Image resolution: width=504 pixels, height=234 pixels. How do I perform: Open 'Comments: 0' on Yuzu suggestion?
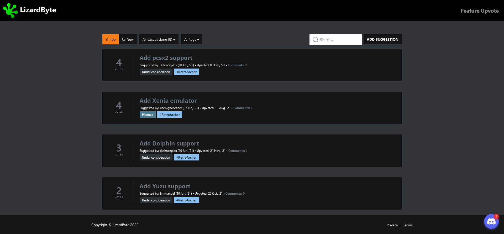(x=235, y=194)
